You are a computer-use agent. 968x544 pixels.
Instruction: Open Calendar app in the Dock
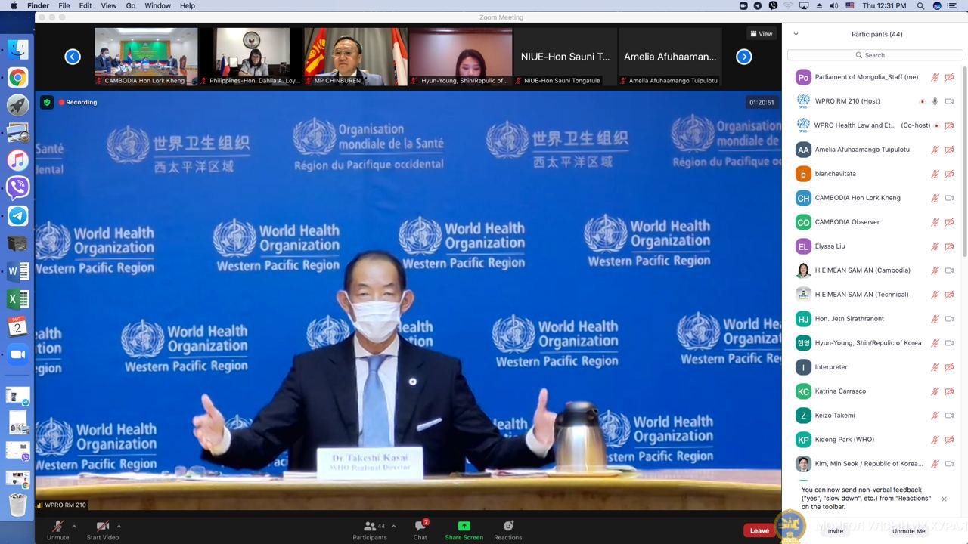(x=18, y=326)
